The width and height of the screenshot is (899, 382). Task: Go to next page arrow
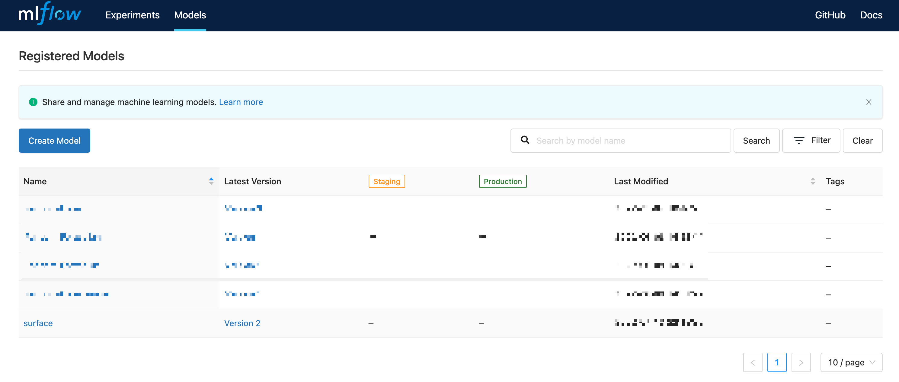click(x=801, y=362)
